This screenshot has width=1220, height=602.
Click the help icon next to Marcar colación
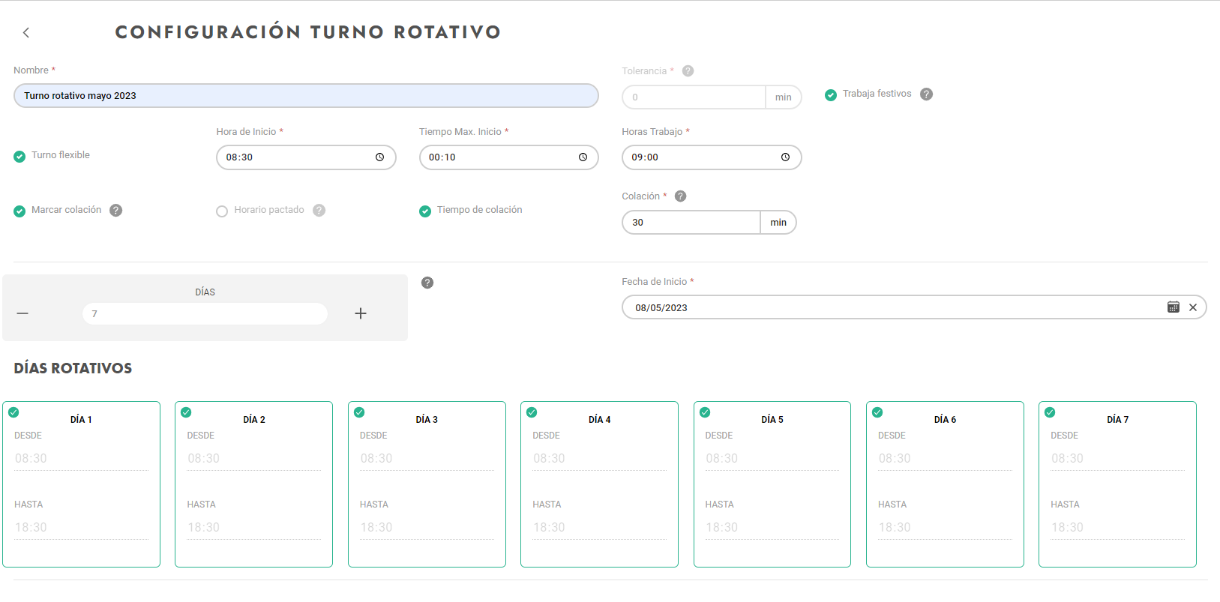click(x=115, y=211)
